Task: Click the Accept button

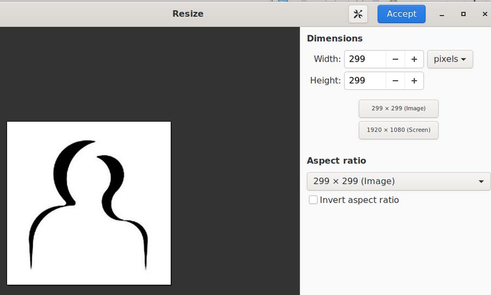Action: pyautogui.click(x=401, y=14)
